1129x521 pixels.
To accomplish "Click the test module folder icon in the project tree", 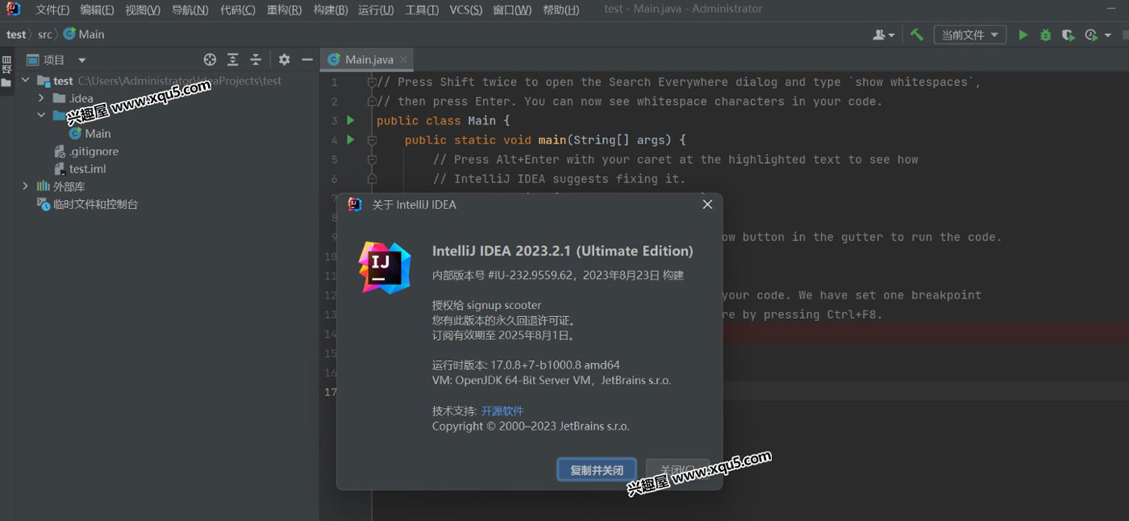I will pyautogui.click(x=44, y=81).
